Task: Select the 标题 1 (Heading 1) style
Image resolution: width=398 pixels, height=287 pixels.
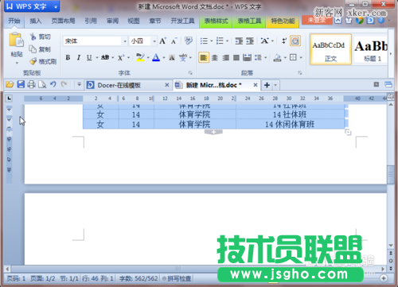Action: click(x=371, y=49)
